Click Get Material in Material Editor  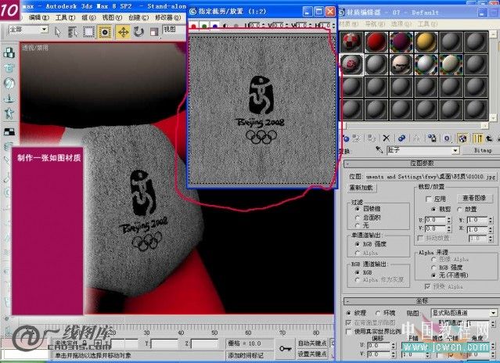[346, 138]
